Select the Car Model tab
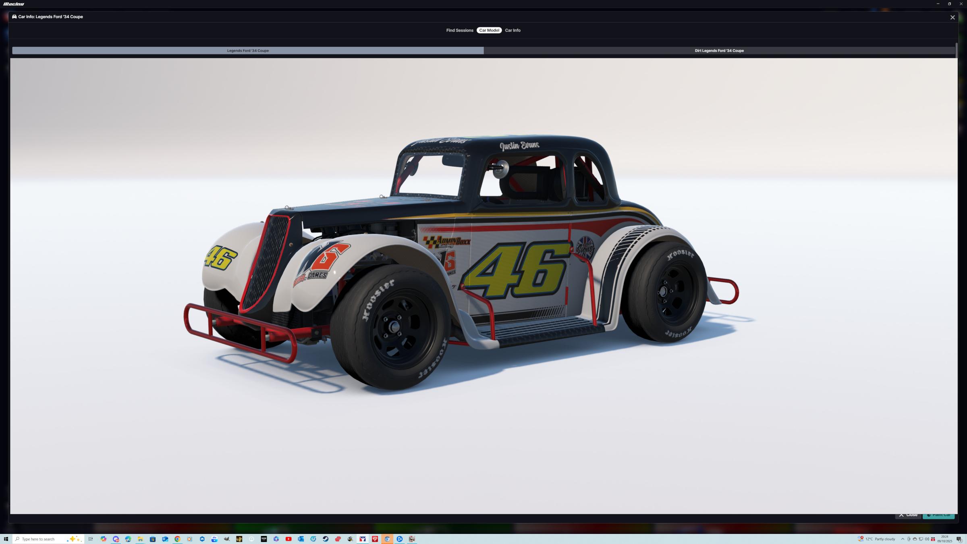 pos(489,30)
